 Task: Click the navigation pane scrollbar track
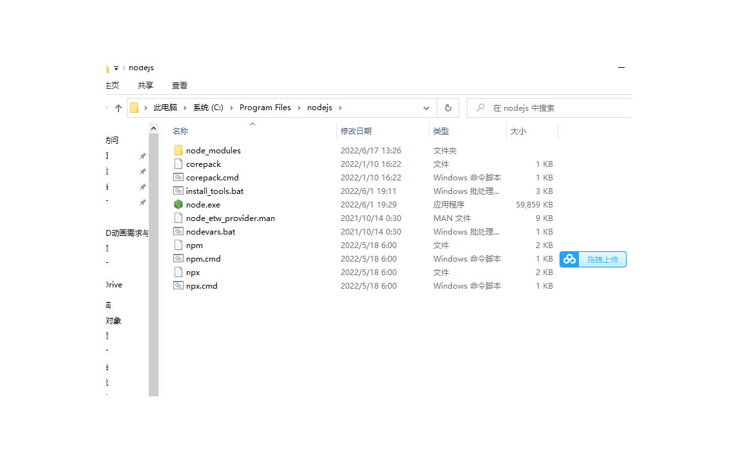153,265
